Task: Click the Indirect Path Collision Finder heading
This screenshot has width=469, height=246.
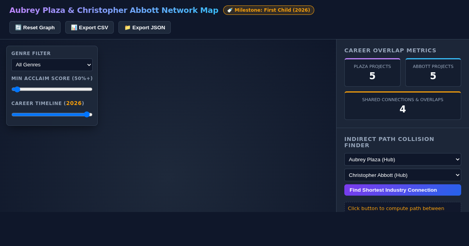Action: (389, 142)
